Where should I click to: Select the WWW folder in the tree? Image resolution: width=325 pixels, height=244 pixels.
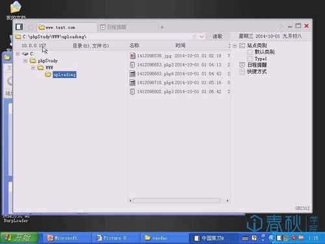(49, 68)
